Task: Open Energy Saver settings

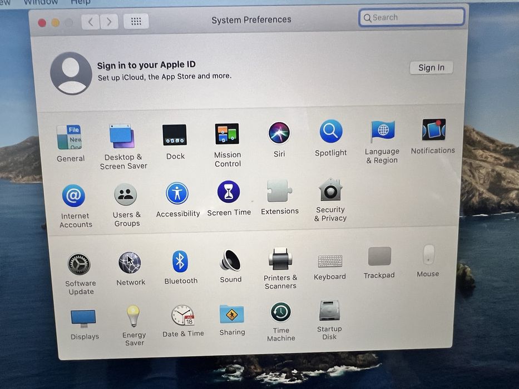Action: [134, 326]
